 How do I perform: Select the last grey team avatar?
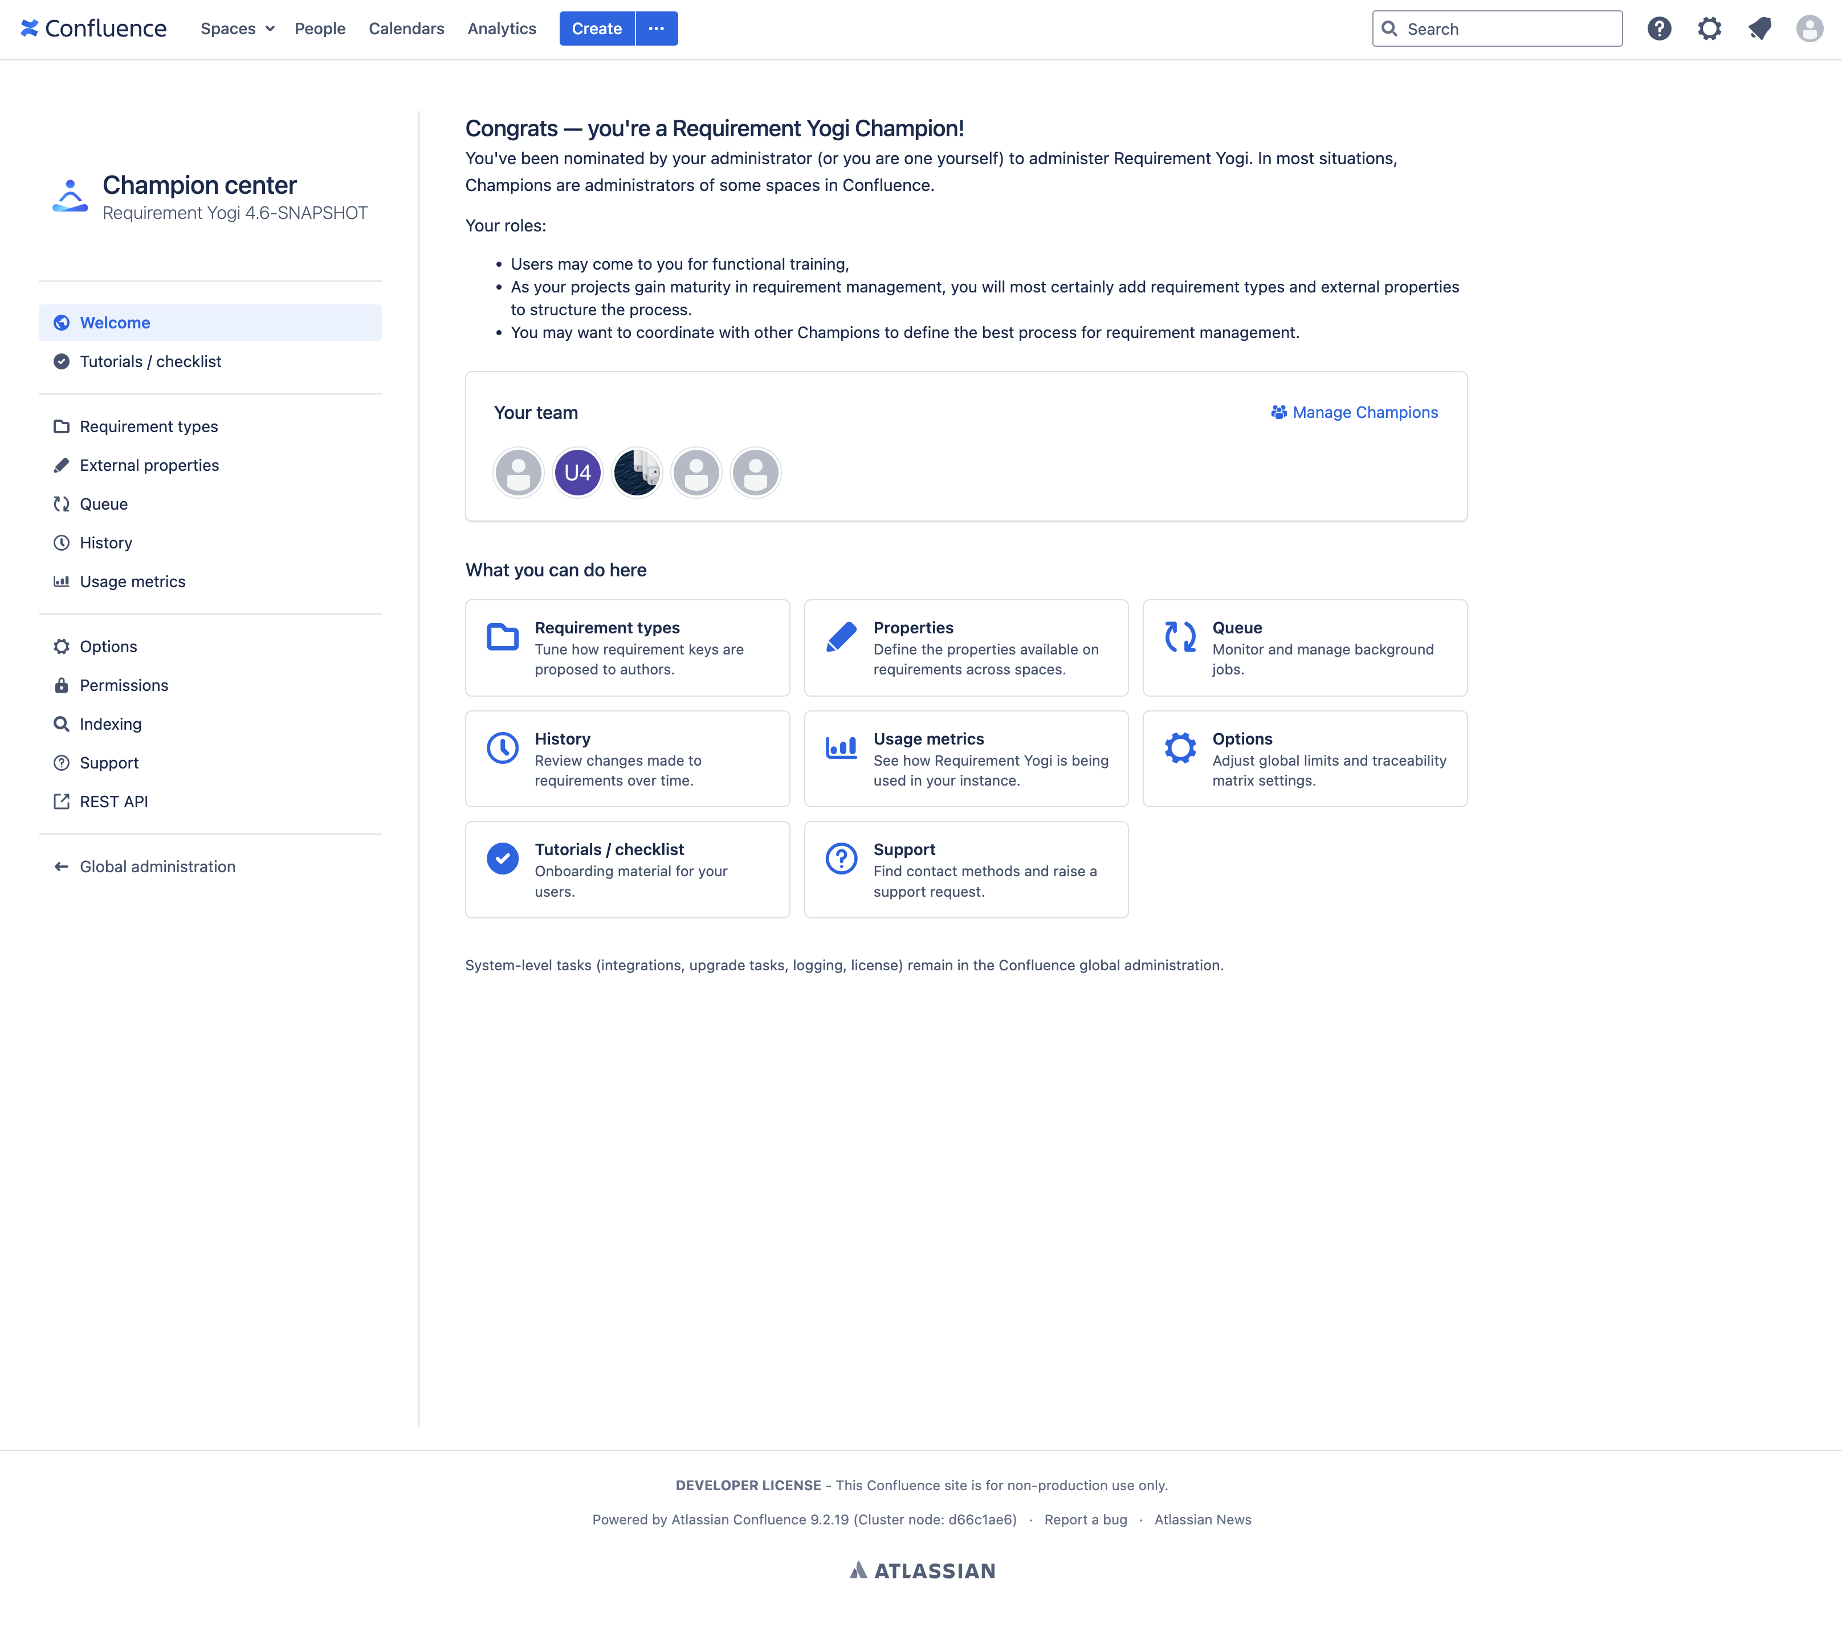pos(755,473)
